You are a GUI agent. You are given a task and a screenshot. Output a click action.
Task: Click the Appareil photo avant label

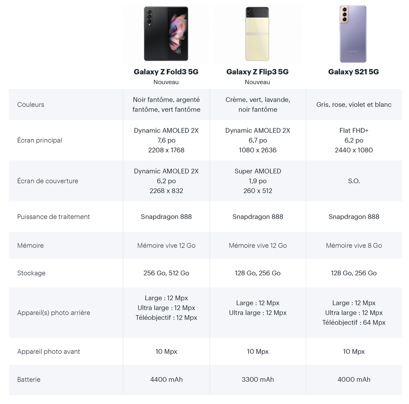click(49, 351)
